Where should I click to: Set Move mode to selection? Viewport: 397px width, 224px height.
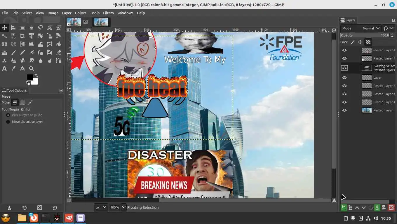(x=22, y=102)
